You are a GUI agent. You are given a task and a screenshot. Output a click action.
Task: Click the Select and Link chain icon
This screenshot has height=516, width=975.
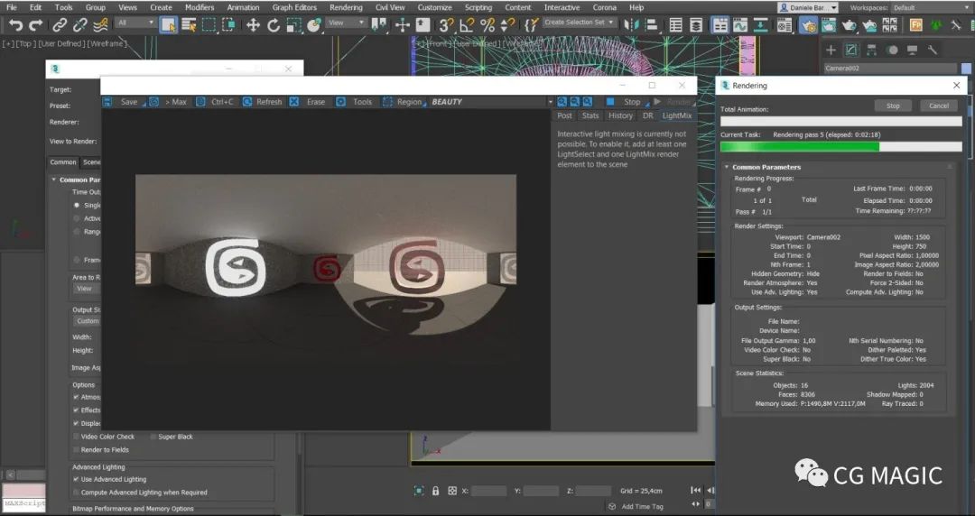click(61, 24)
